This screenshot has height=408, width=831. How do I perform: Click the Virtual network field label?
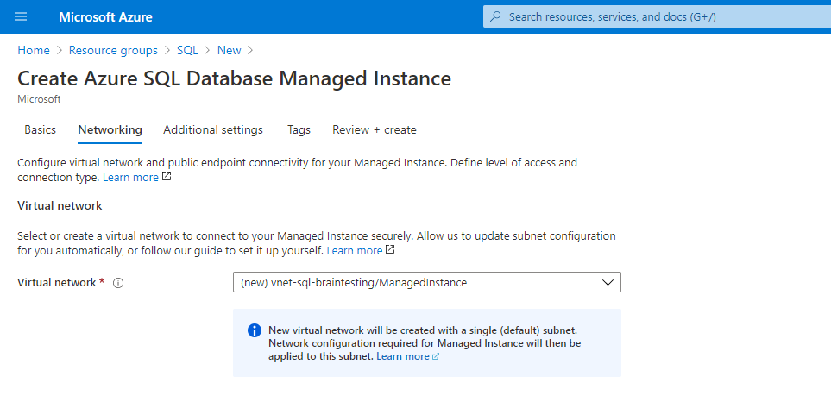pos(57,282)
